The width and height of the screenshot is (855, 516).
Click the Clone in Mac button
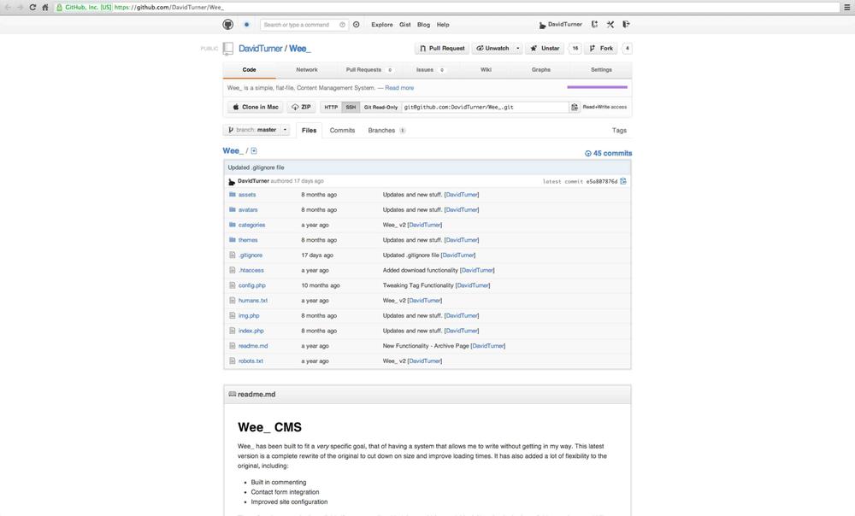click(256, 108)
